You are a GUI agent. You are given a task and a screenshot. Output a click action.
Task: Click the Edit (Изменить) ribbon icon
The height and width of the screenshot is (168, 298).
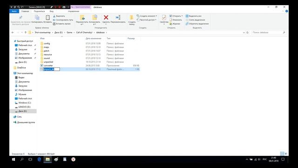[x=176, y=20]
